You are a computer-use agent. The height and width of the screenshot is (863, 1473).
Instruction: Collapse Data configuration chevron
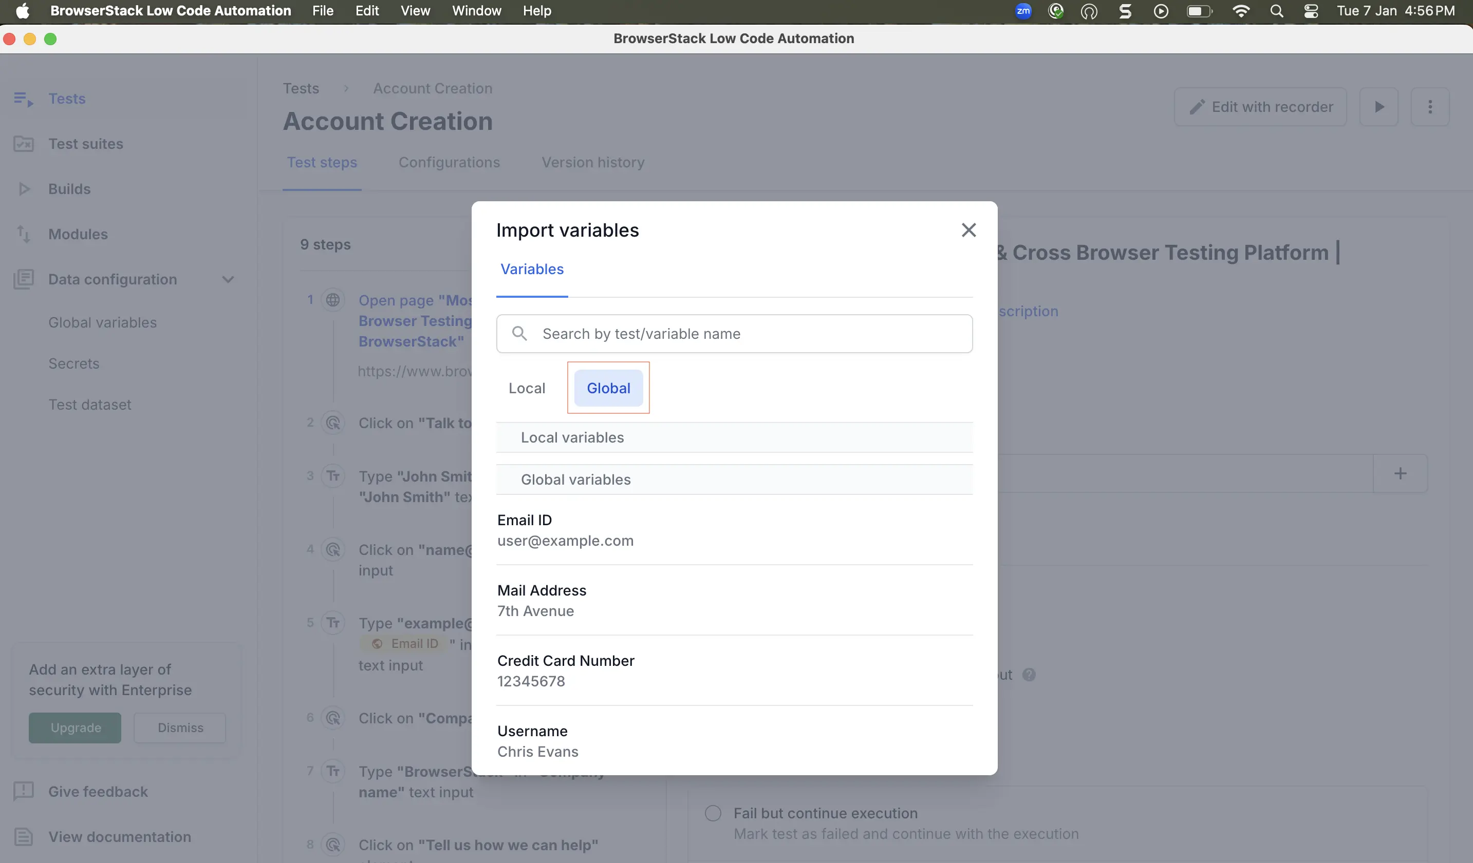tap(228, 280)
